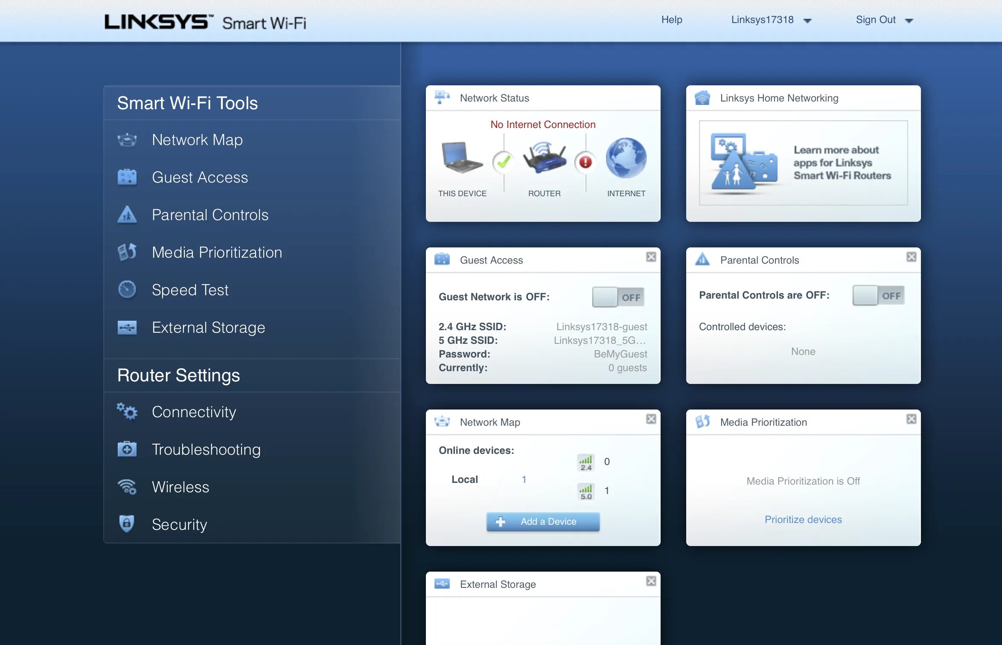Close the Network Map widget

[651, 419]
